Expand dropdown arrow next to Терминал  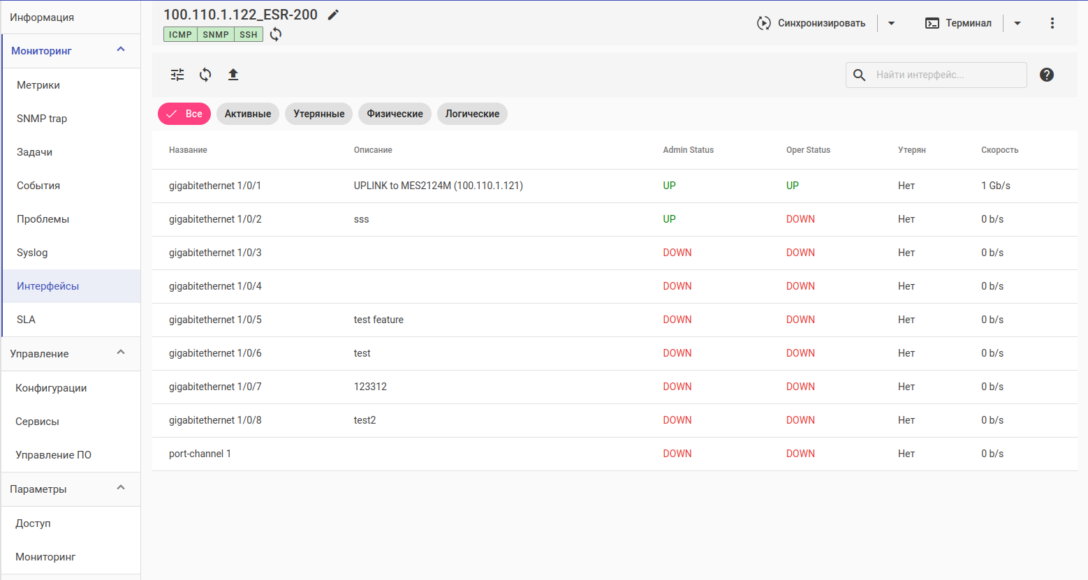[1017, 23]
